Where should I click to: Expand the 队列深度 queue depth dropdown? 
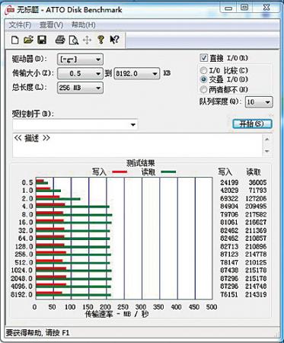[x=259, y=102]
